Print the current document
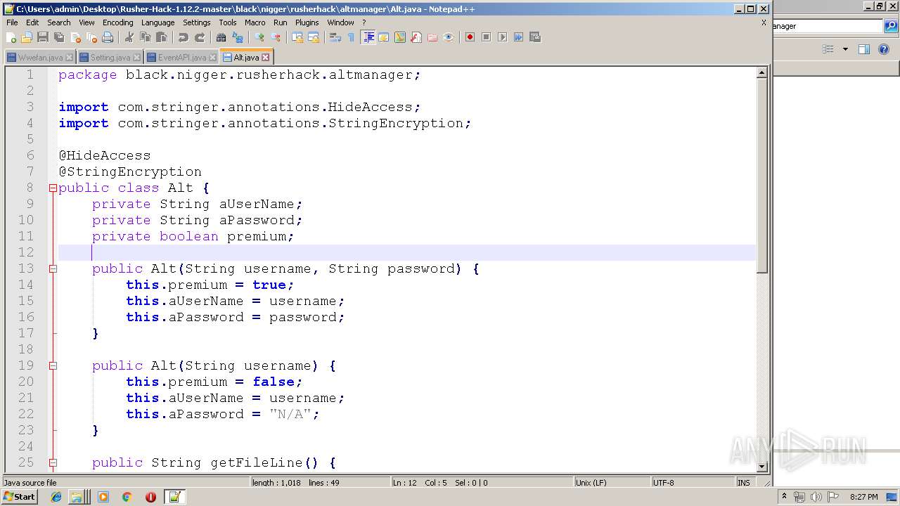The width and height of the screenshot is (900, 506). (x=107, y=37)
